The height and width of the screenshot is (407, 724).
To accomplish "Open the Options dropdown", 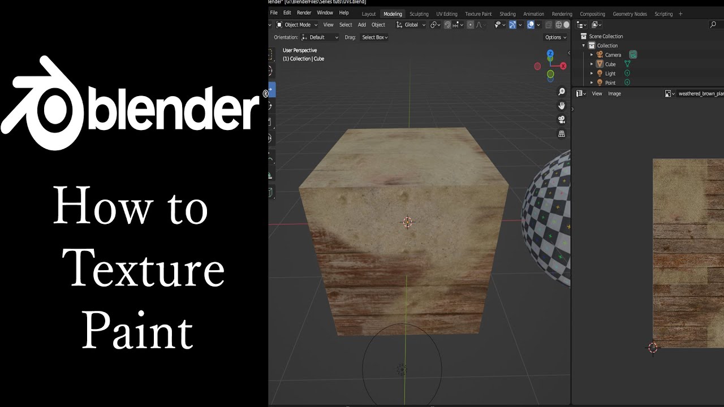I will coord(555,37).
